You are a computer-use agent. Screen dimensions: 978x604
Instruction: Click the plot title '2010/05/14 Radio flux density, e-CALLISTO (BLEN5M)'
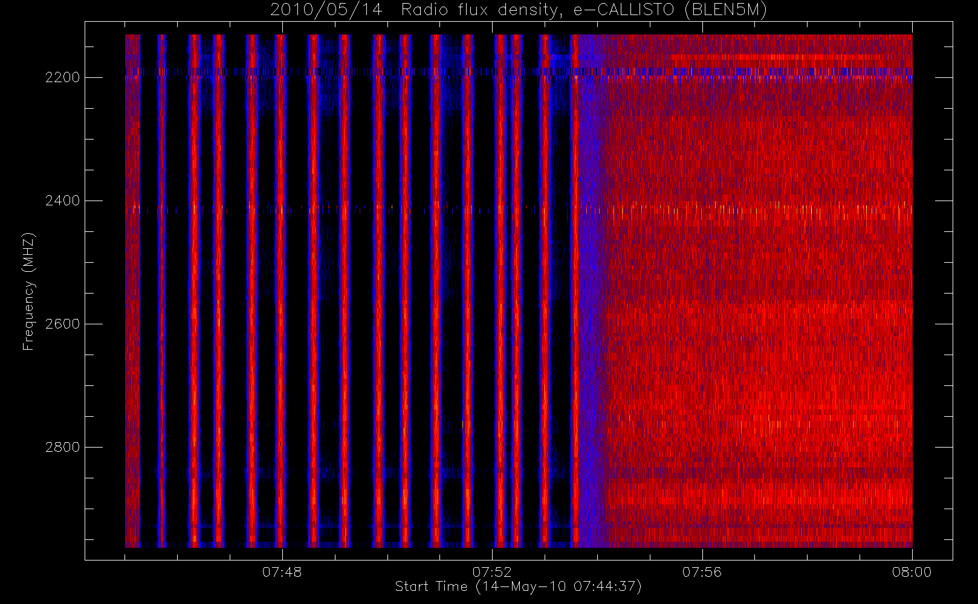click(x=518, y=10)
